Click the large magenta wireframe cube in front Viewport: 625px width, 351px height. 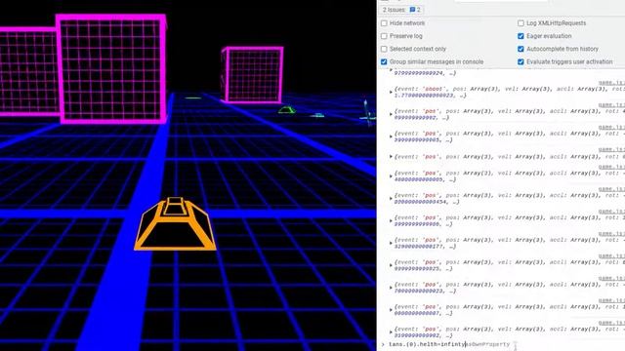[x=111, y=68]
